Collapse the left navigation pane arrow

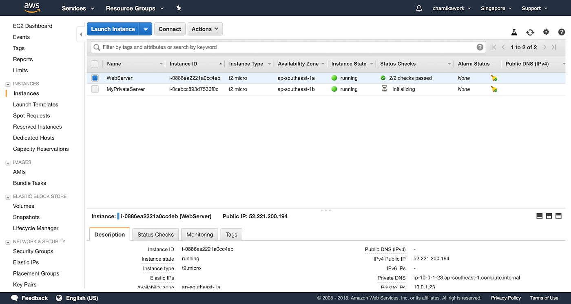click(81, 34)
